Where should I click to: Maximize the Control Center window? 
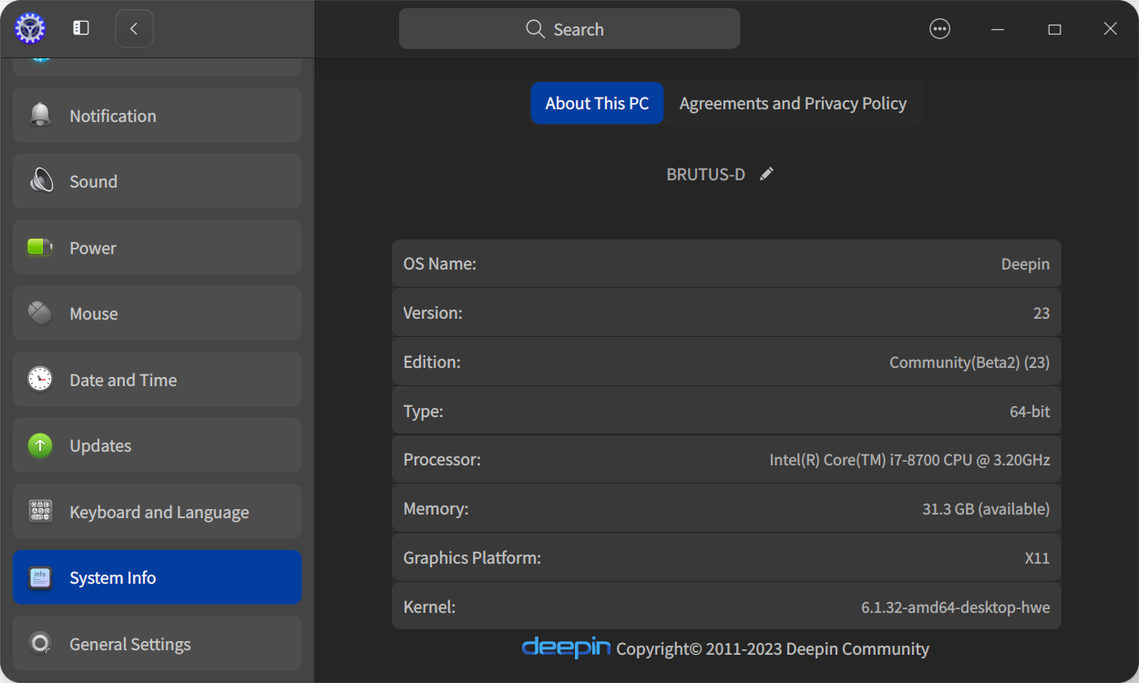tap(1054, 29)
